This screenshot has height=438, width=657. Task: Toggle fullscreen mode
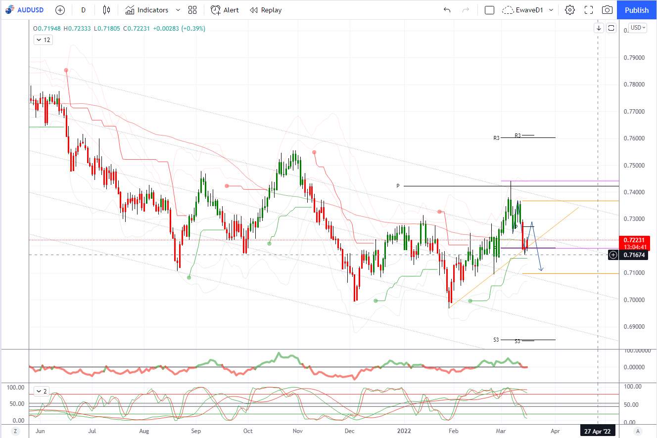pos(589,10)
